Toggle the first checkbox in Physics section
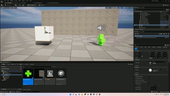Viewport: 170px width, 96px height. [149, 77]
